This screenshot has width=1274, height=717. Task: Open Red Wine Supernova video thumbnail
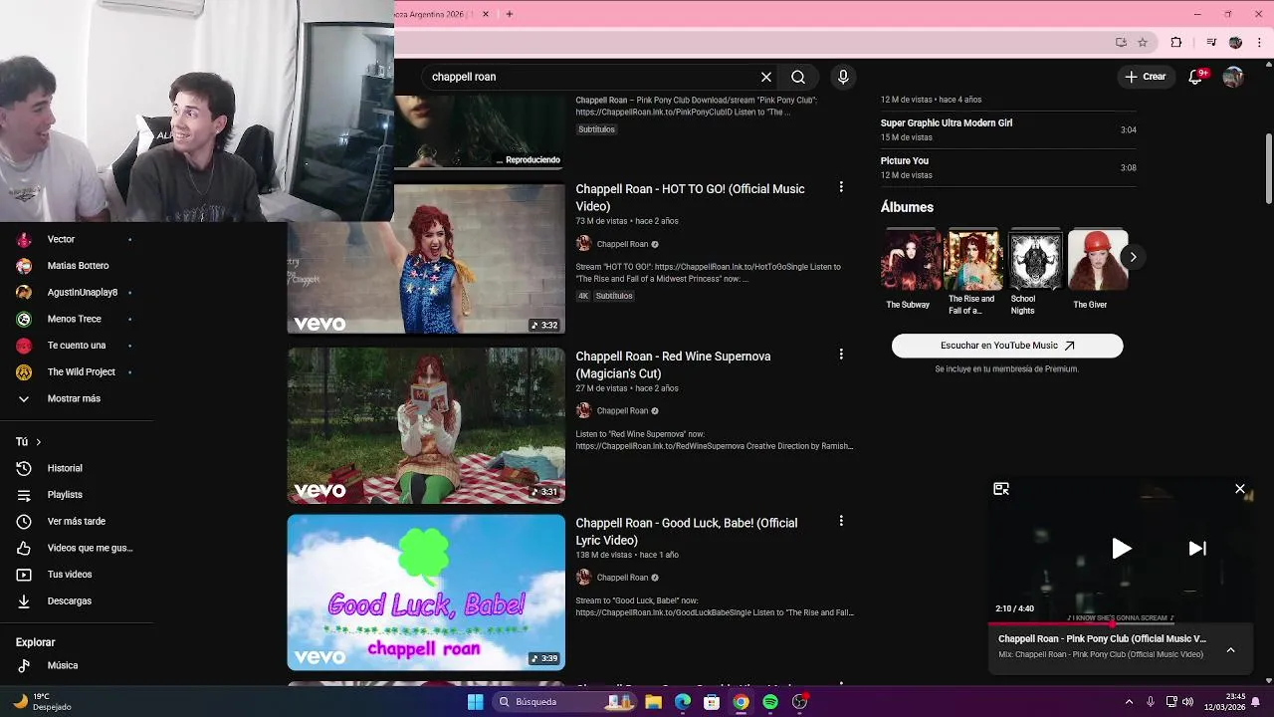click(x=426, y=425)
